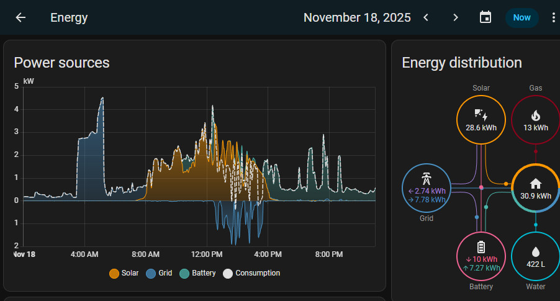Click the Solar panel icon circle

click(x=481, y=120)
